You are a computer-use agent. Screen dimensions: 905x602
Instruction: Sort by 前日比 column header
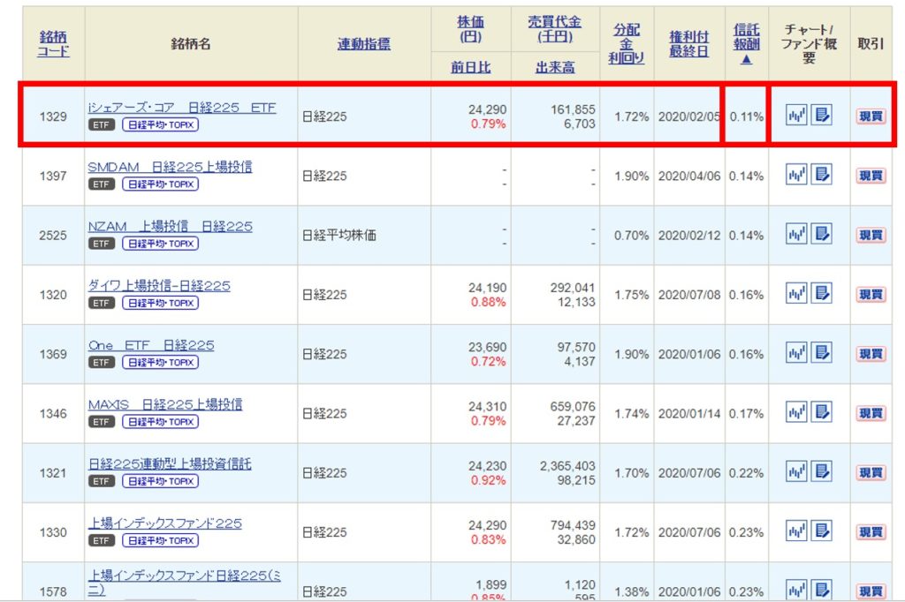(x=470, y=67)
